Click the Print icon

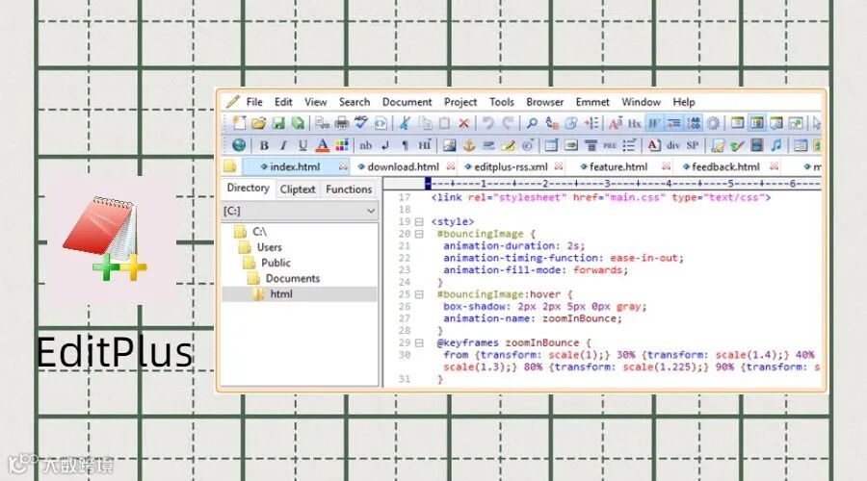[x=342, y=122]
